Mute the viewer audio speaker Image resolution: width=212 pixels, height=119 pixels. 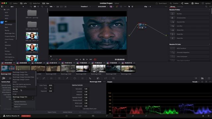(60, 59)
